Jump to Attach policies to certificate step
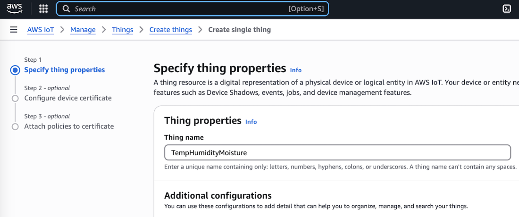 [69, 126]
